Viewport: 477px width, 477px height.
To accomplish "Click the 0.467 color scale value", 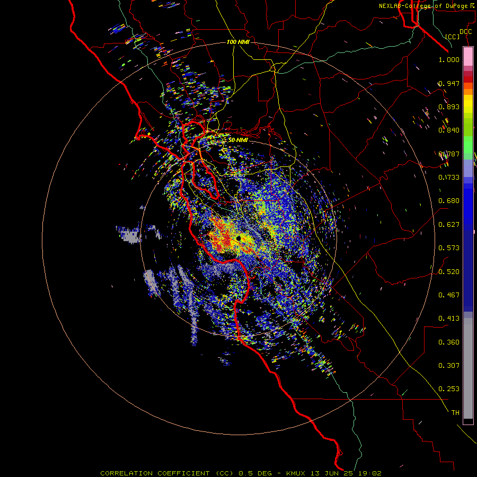I will point(449,295).
